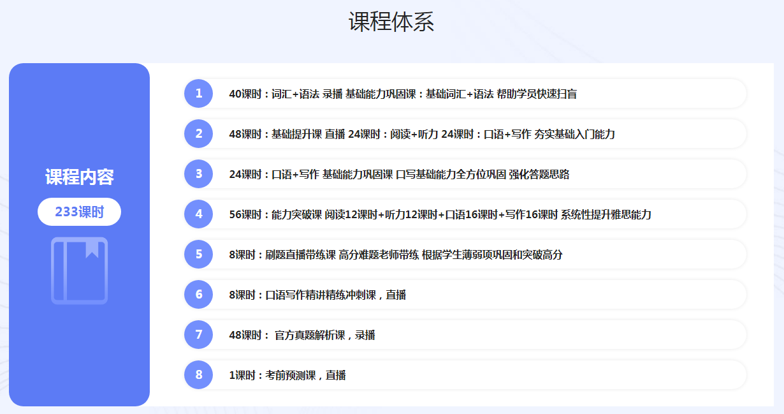The height and width of the screenshot is (414, 784).
Task: Click the number 4 circle badge
Action: pos(198,214)
